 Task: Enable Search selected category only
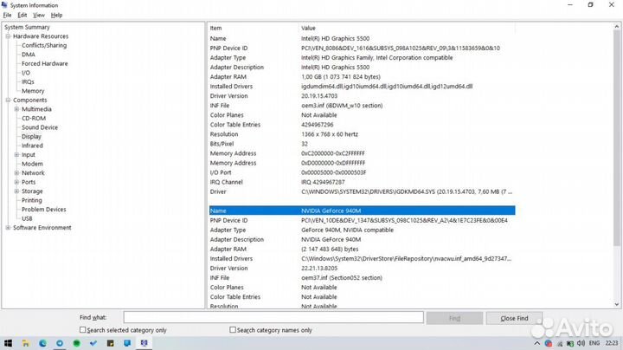(x=83, y=330)
